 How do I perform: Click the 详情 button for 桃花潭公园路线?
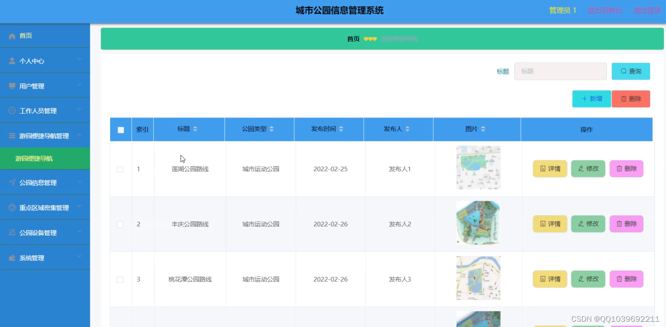(550, 279)
